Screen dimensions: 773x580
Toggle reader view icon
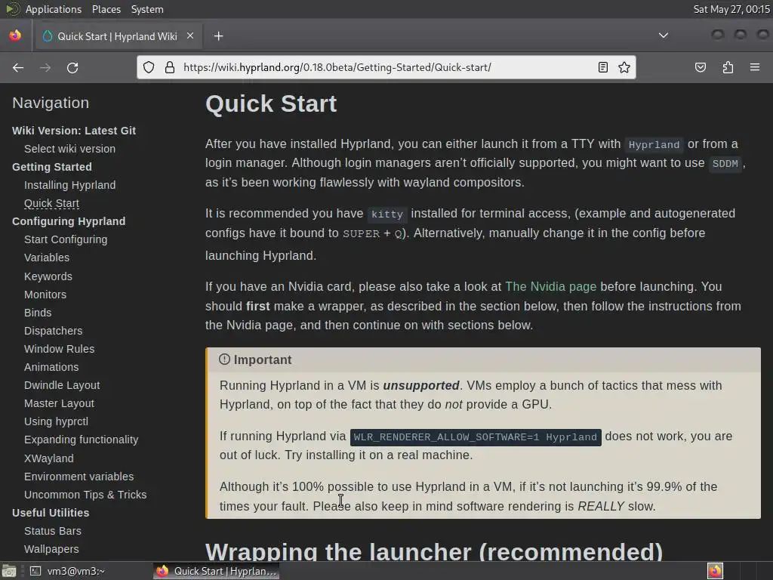tap(603, 67)
